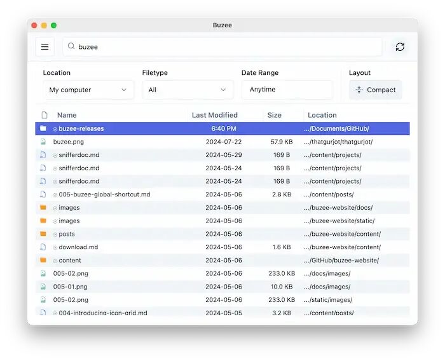
Task: Select the posts folder name
Action: 67,234
